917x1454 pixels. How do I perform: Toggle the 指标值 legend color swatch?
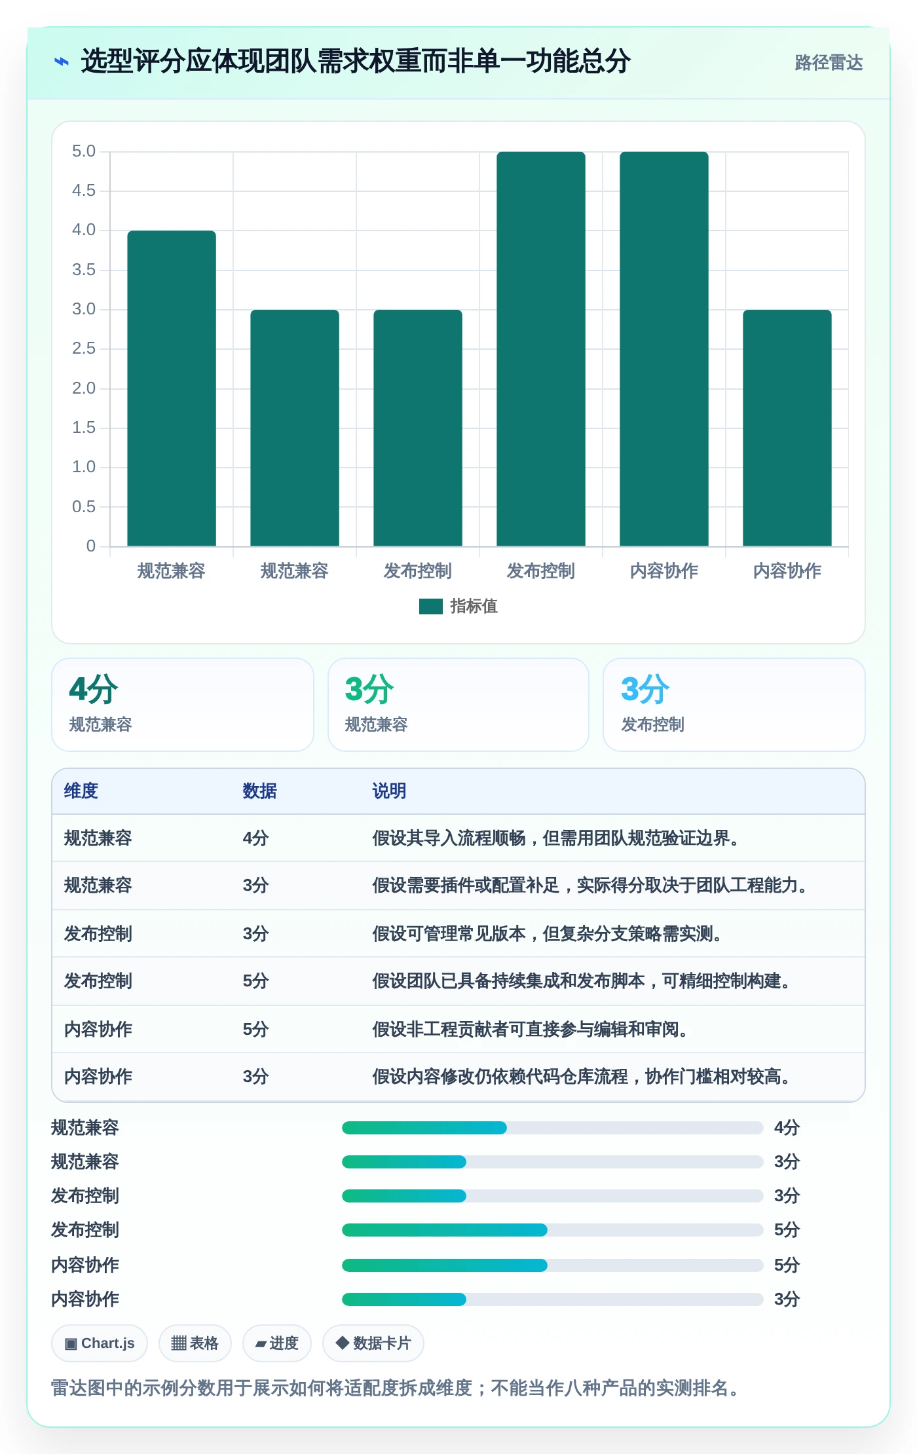431,606
